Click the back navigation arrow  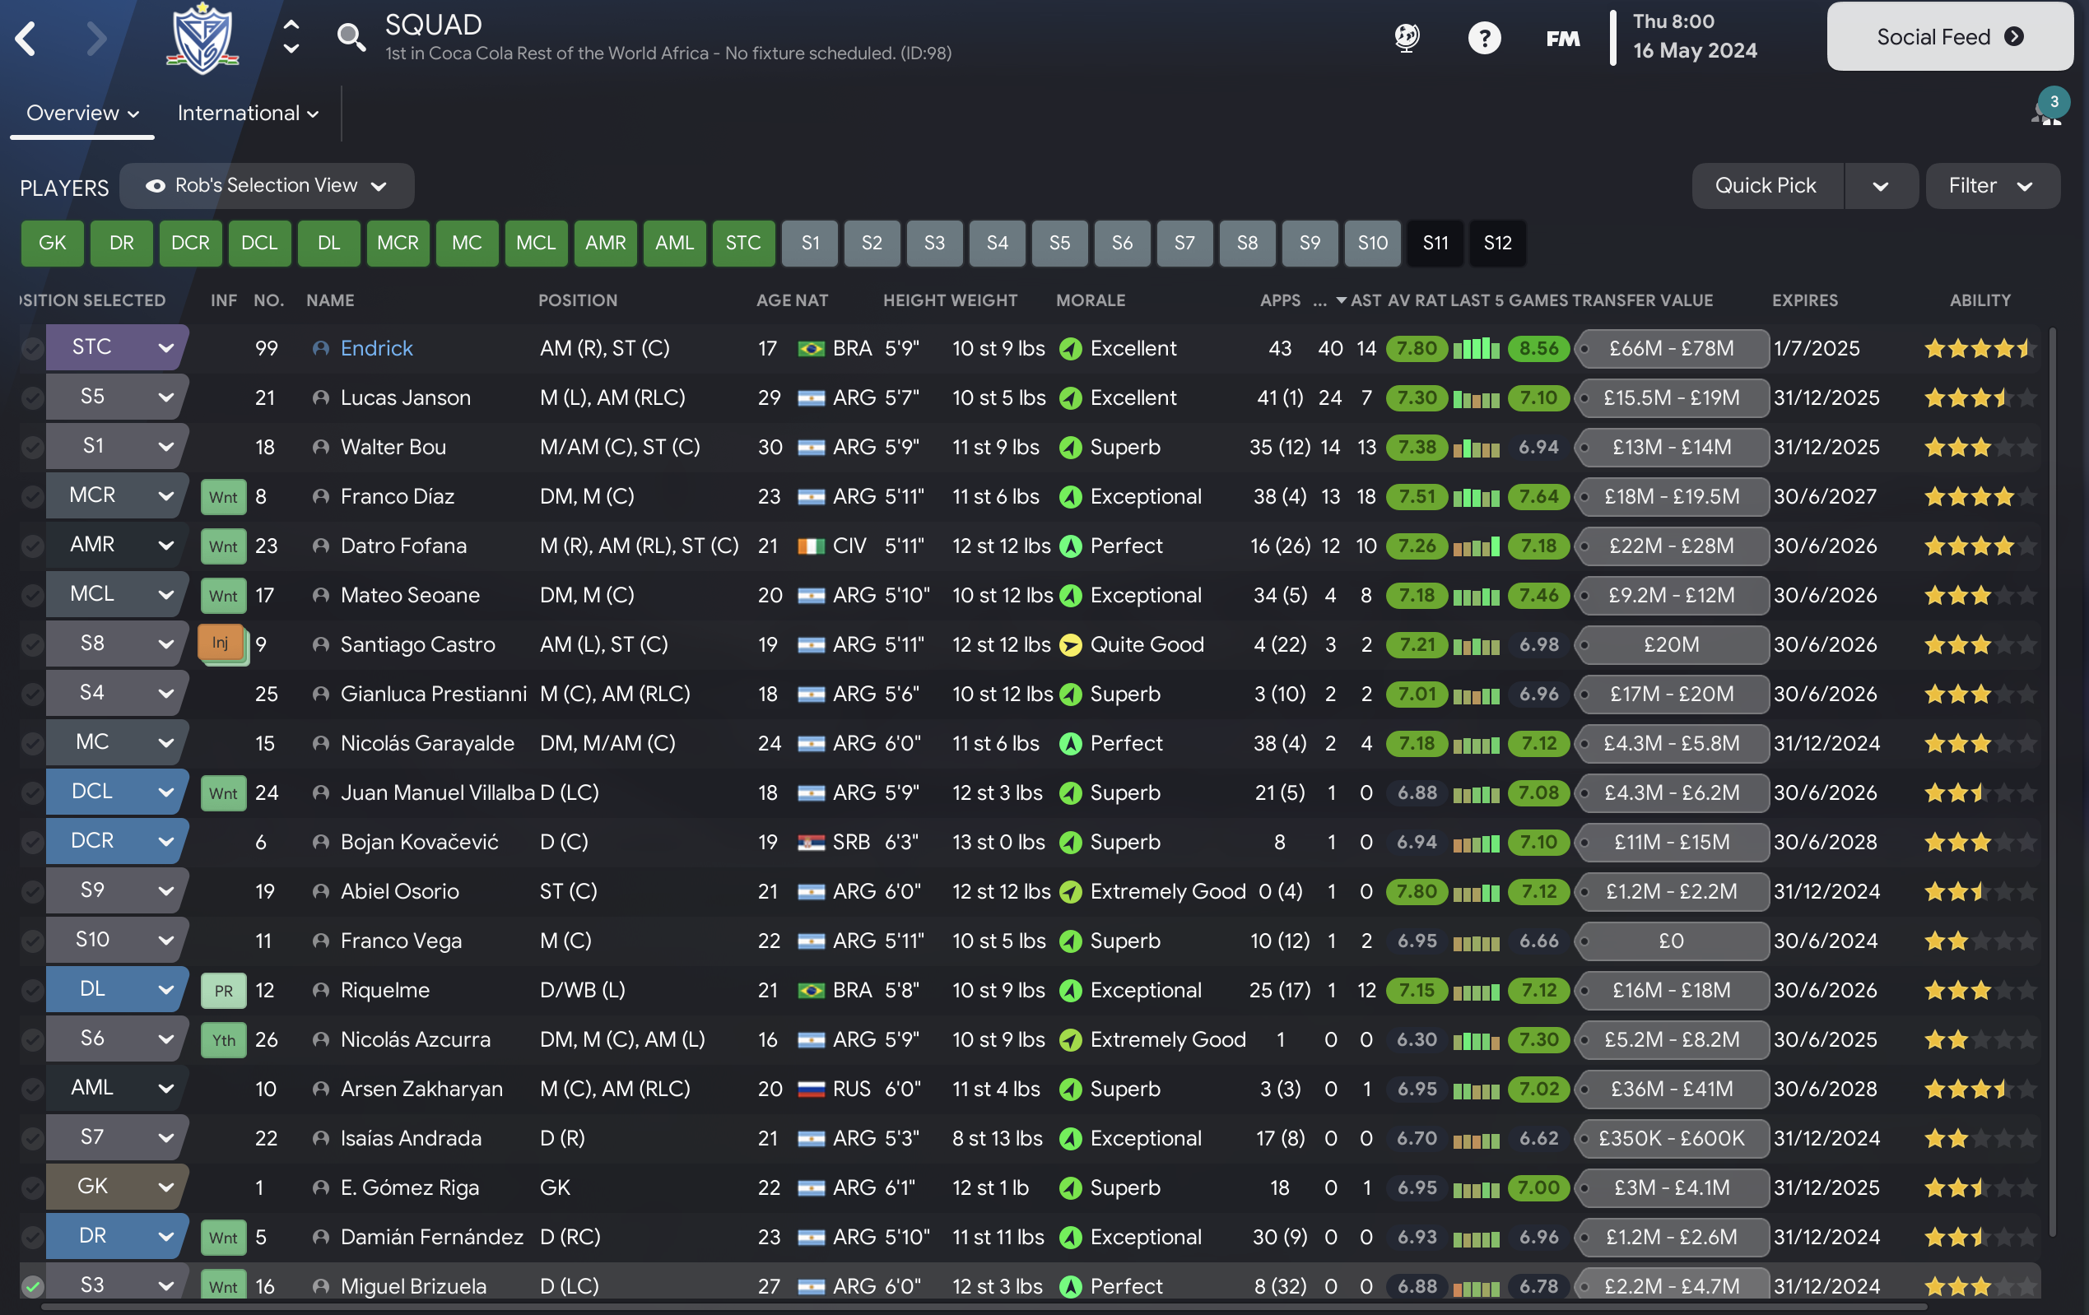(x=26, y=38)
